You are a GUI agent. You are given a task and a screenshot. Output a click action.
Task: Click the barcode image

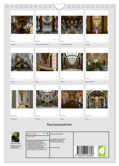85,151
